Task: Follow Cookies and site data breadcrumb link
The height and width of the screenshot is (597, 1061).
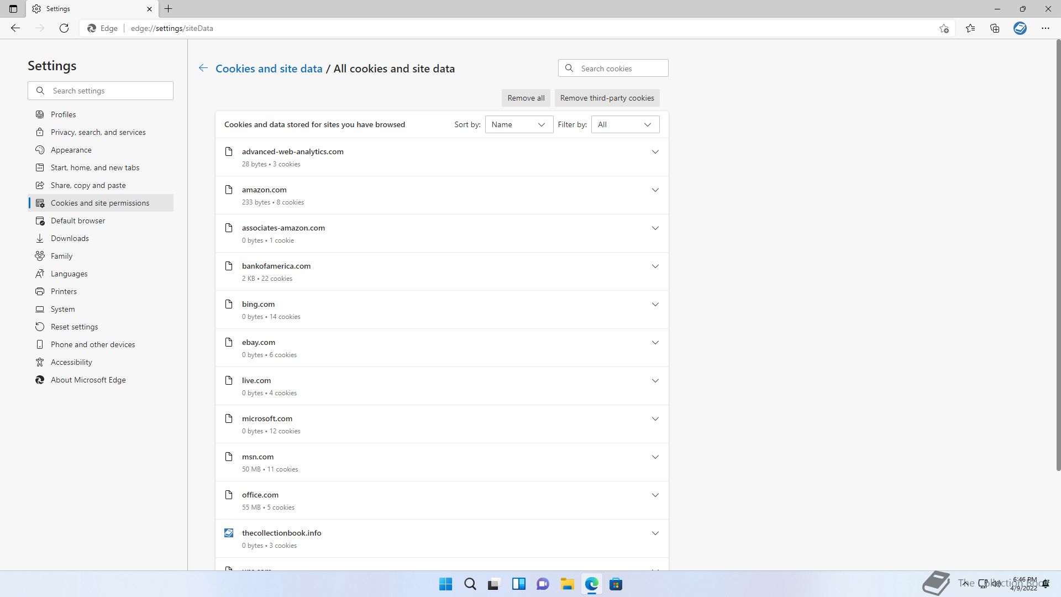Action: click(269, 69)
